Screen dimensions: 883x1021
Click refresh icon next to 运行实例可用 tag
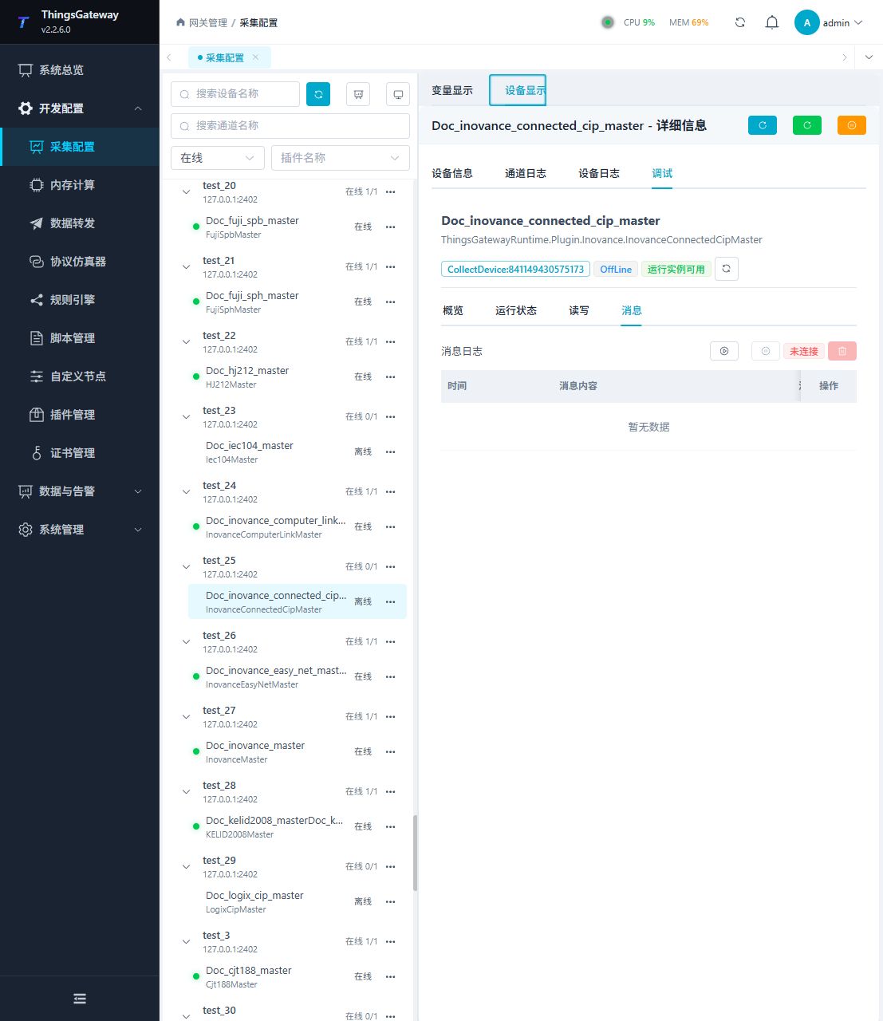(x=726, y=269)
